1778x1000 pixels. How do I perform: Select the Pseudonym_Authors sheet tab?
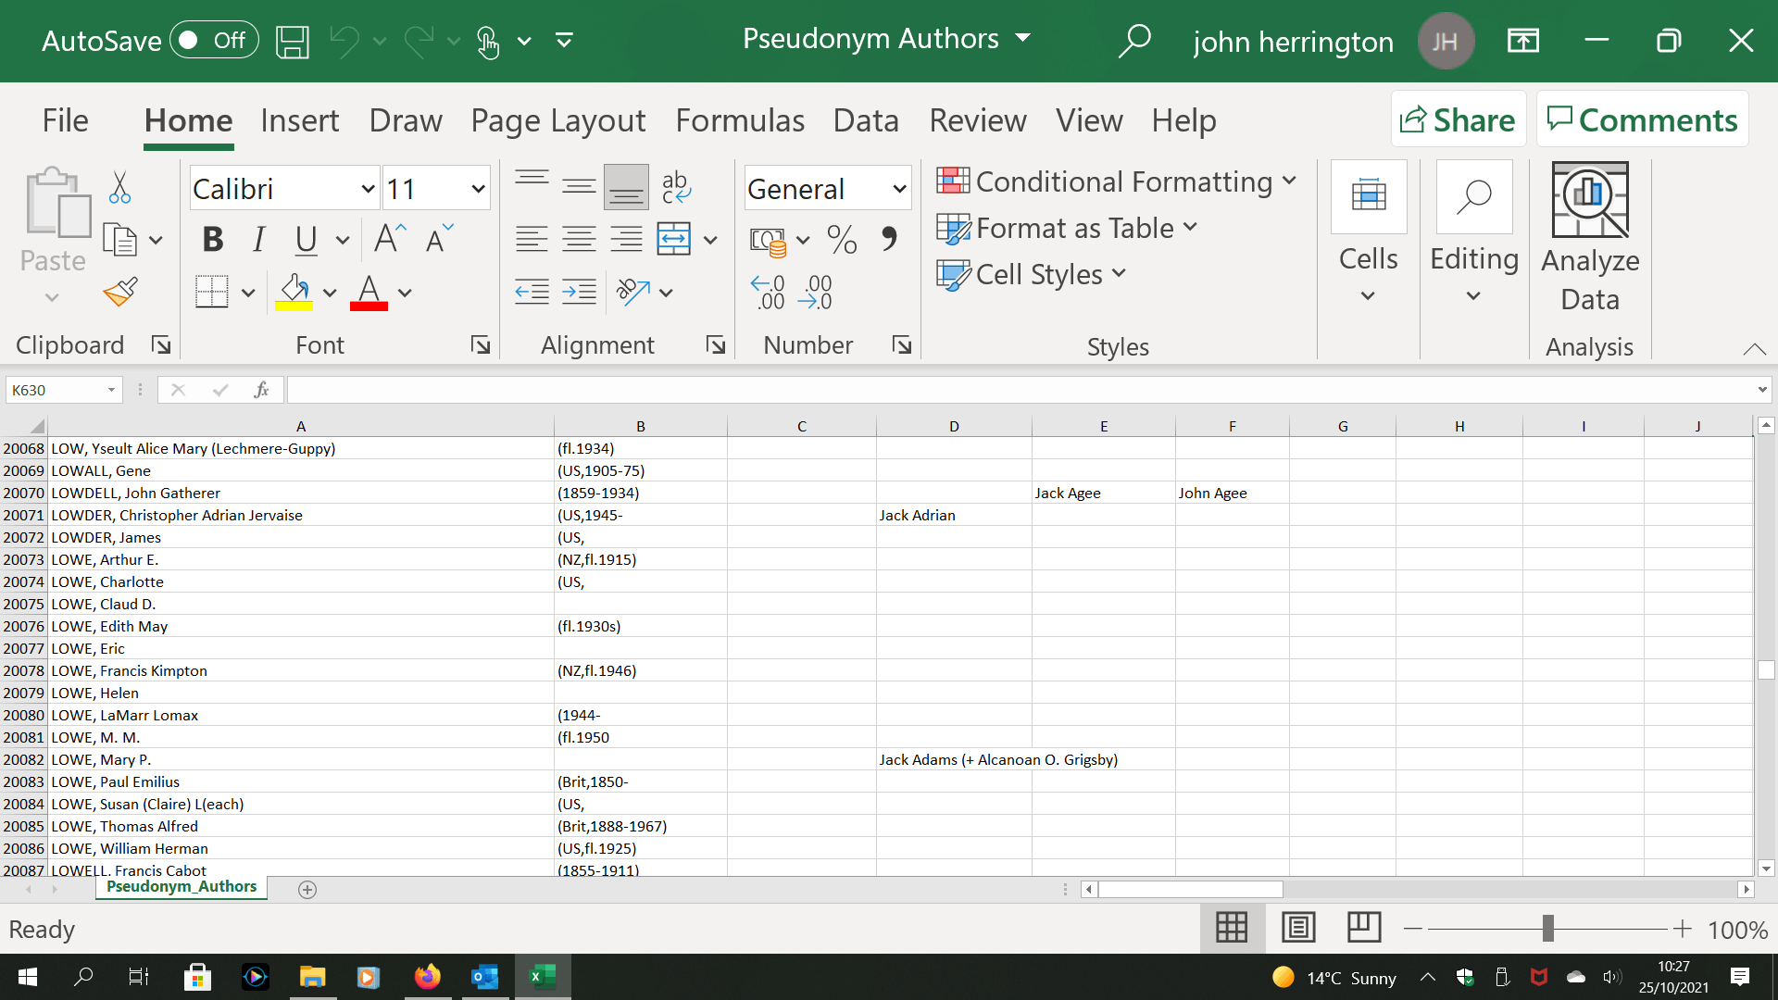point(181,886)
